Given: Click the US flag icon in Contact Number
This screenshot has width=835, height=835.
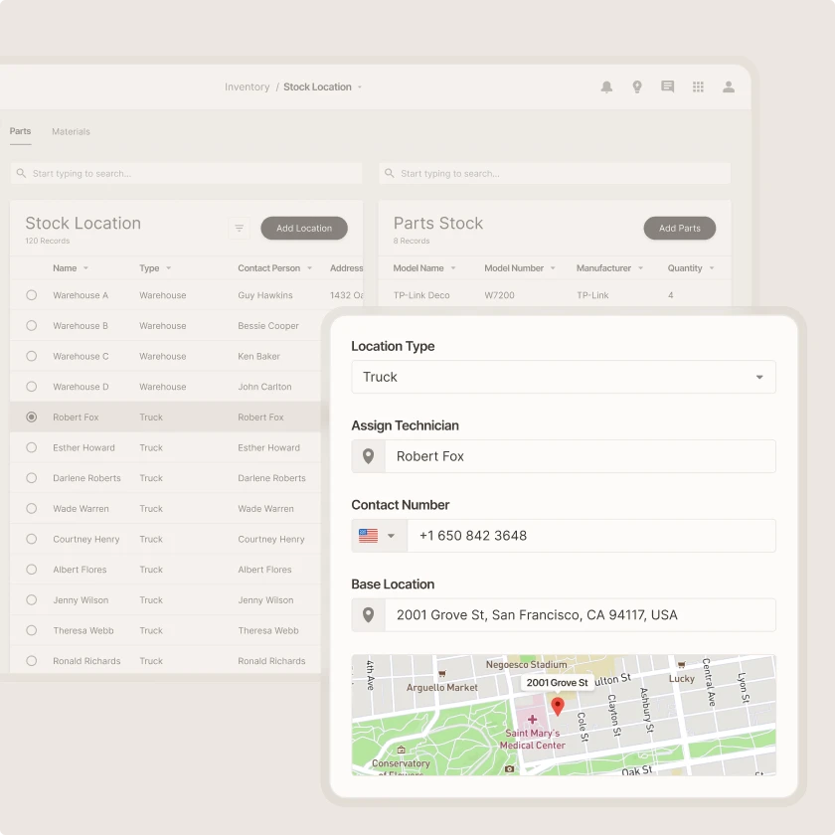Looking at the screenshot, I should click(368, 536).
